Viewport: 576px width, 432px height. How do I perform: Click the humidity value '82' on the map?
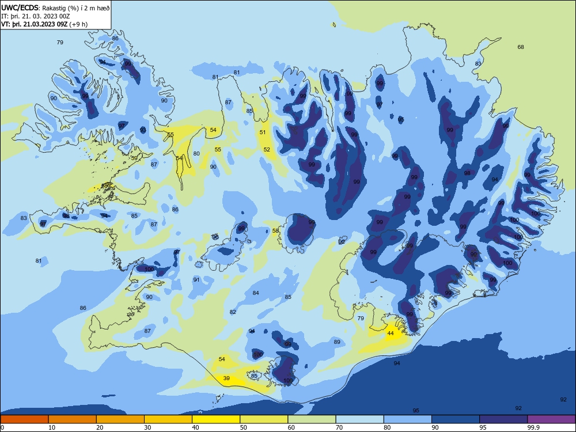[x=233, y=312]
